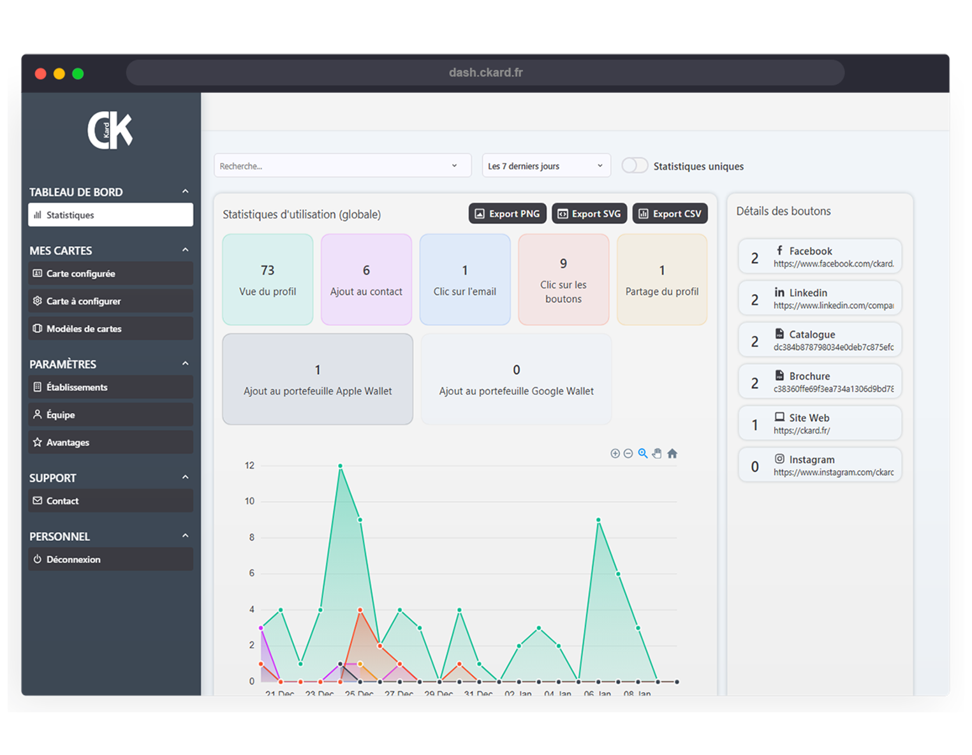The image size is (972, 755).
Task: Collapse the Paramètres sidebar section
Action: click(185, 363)
